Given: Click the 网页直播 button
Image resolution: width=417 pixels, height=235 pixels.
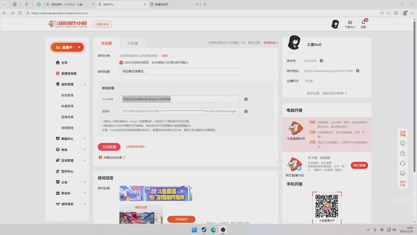Looking at the screenshot, I should click(x=359, y=166).
